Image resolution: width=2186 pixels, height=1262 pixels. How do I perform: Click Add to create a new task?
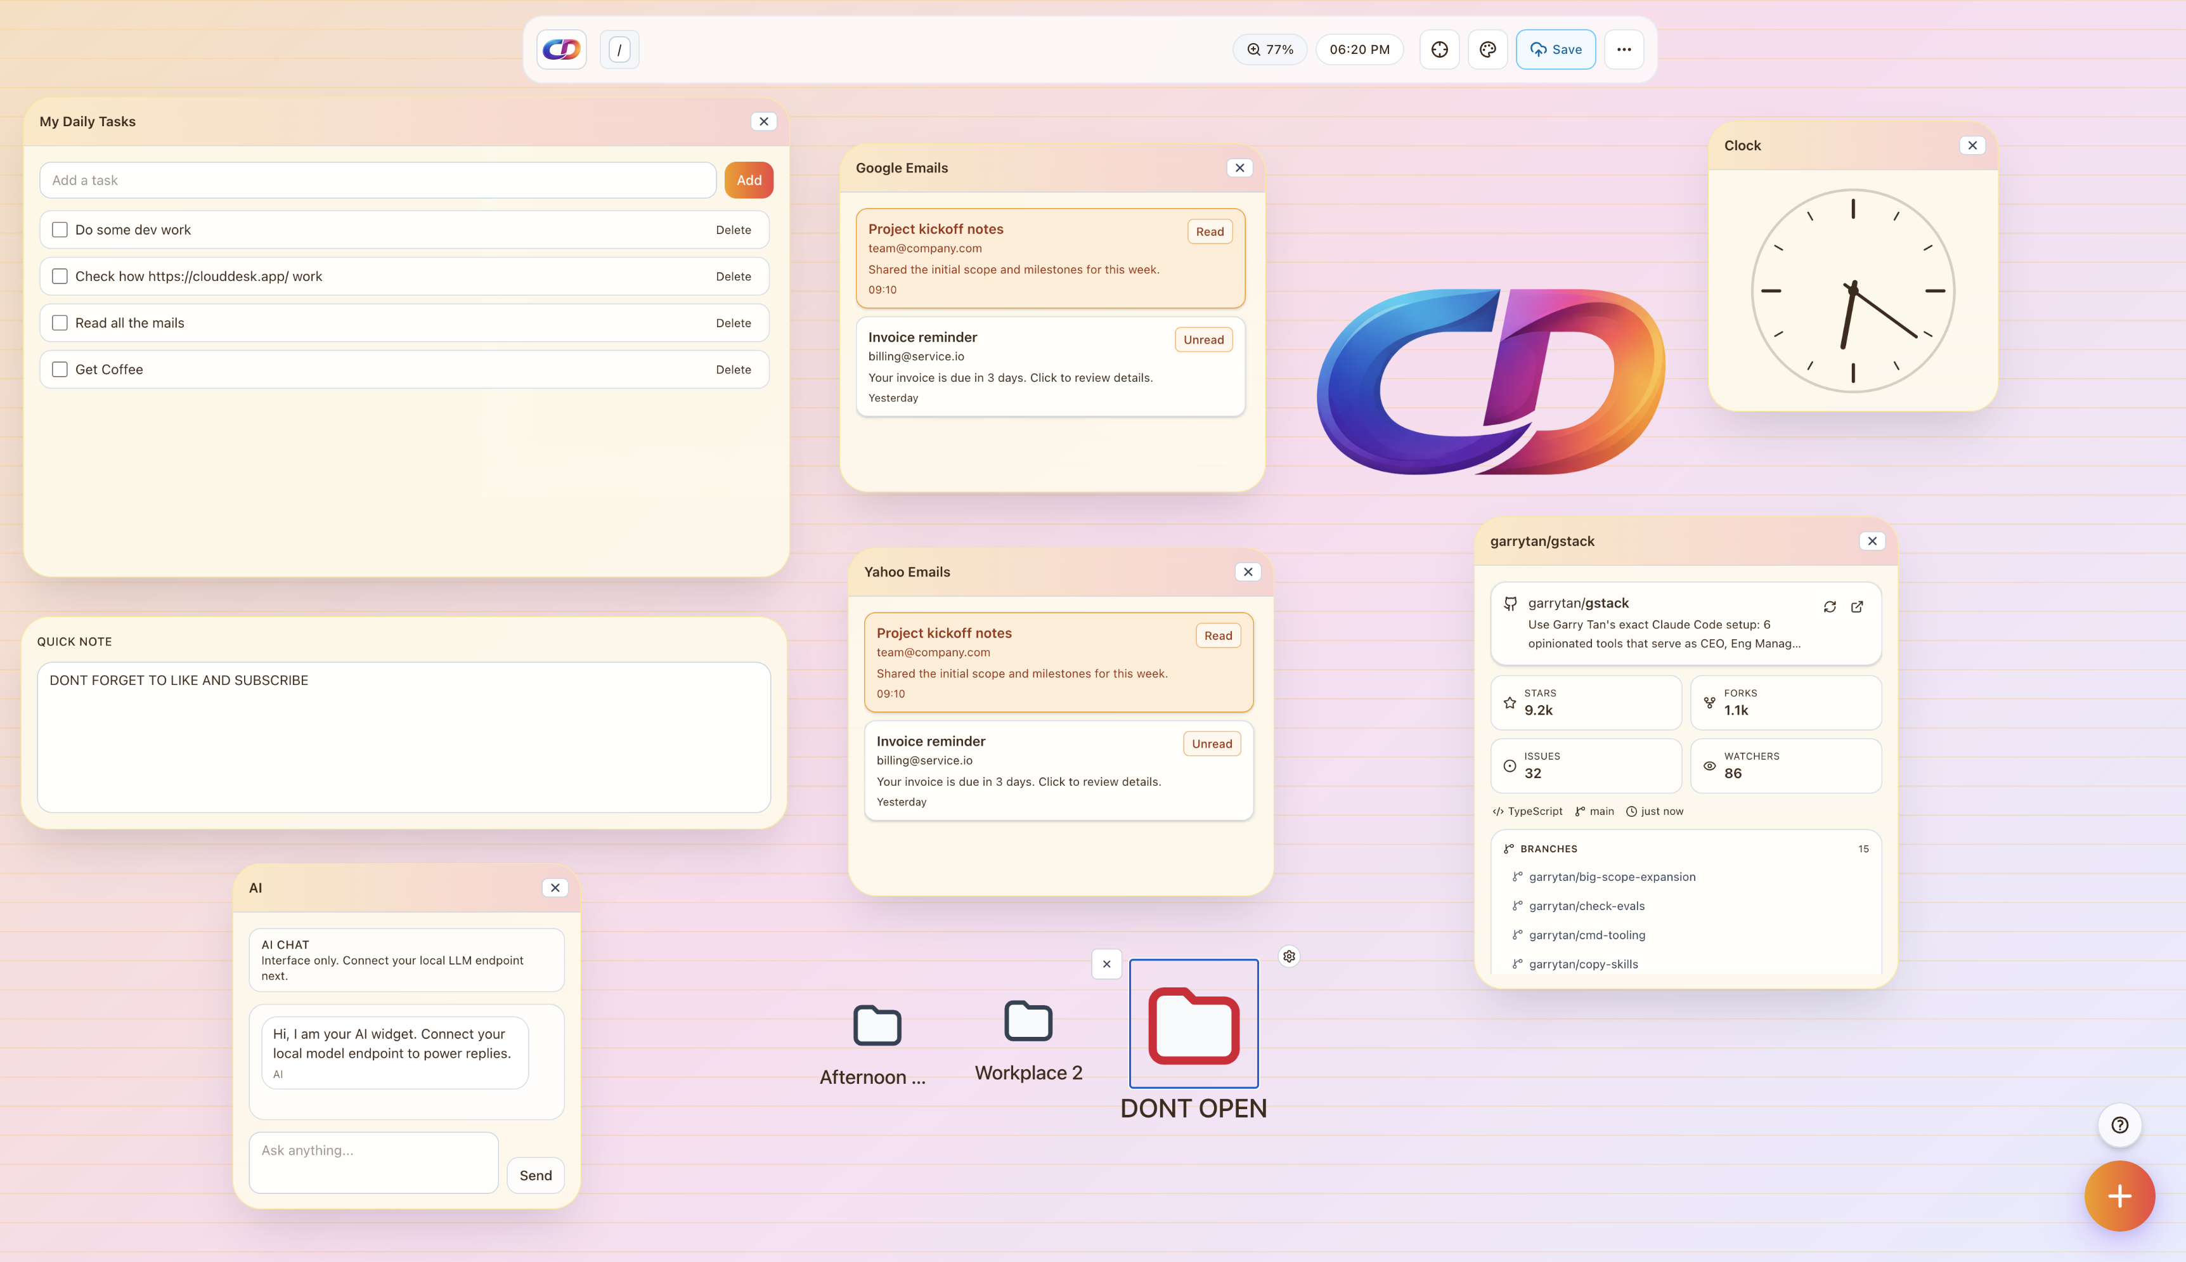(747, 179)
